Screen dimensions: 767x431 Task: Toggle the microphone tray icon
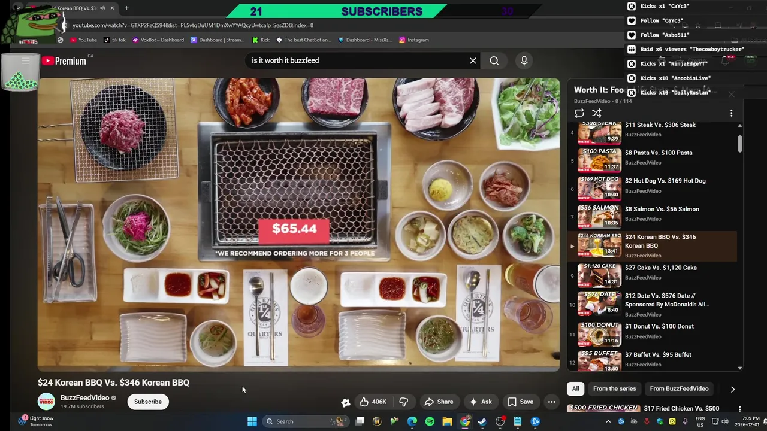685,421
